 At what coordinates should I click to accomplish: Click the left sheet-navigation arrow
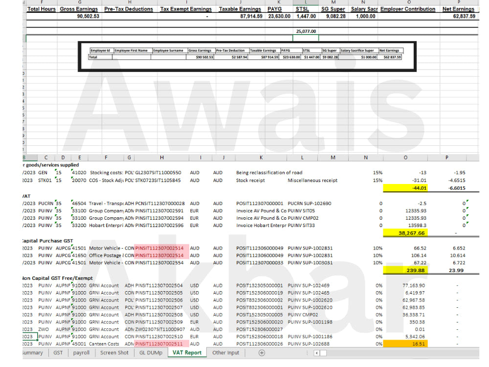click(317, 353)
